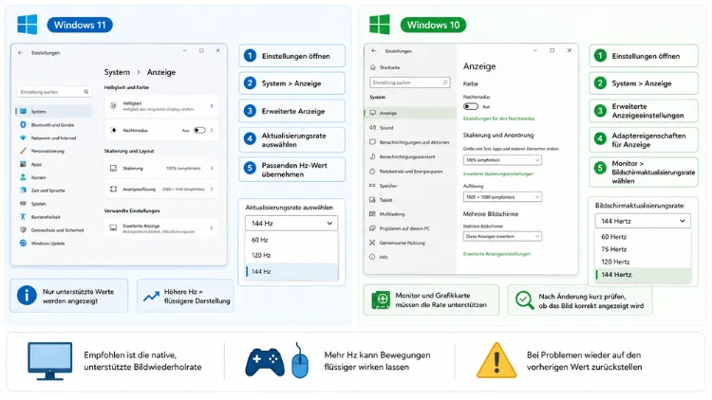The image size is (712, 400).
Task: Open the Diese Anzeigen erweitern dropdown
Action: (502, 236)
